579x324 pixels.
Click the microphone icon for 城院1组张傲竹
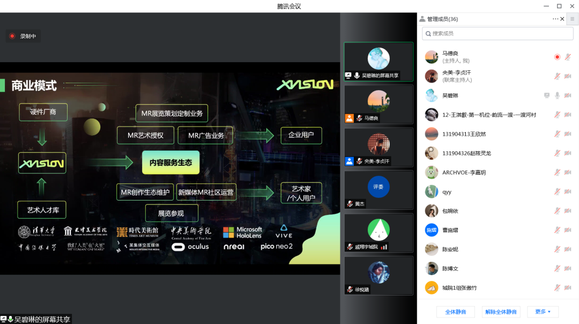tap(557, 288)
